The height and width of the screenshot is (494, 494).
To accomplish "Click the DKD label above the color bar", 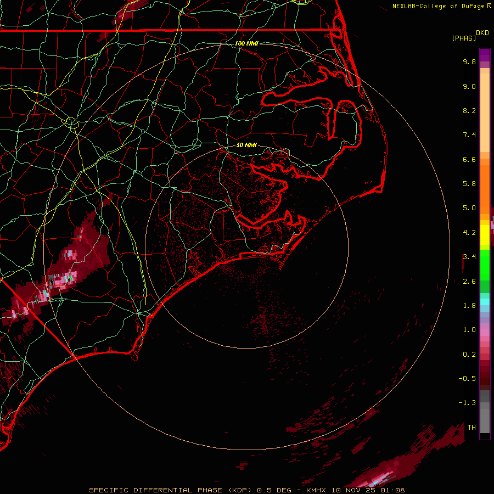I will 482,33.
